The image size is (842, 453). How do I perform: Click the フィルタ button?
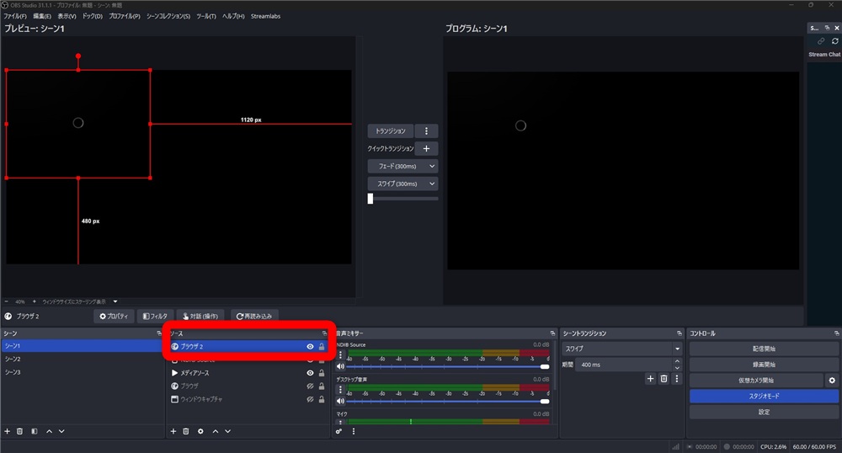155,317
